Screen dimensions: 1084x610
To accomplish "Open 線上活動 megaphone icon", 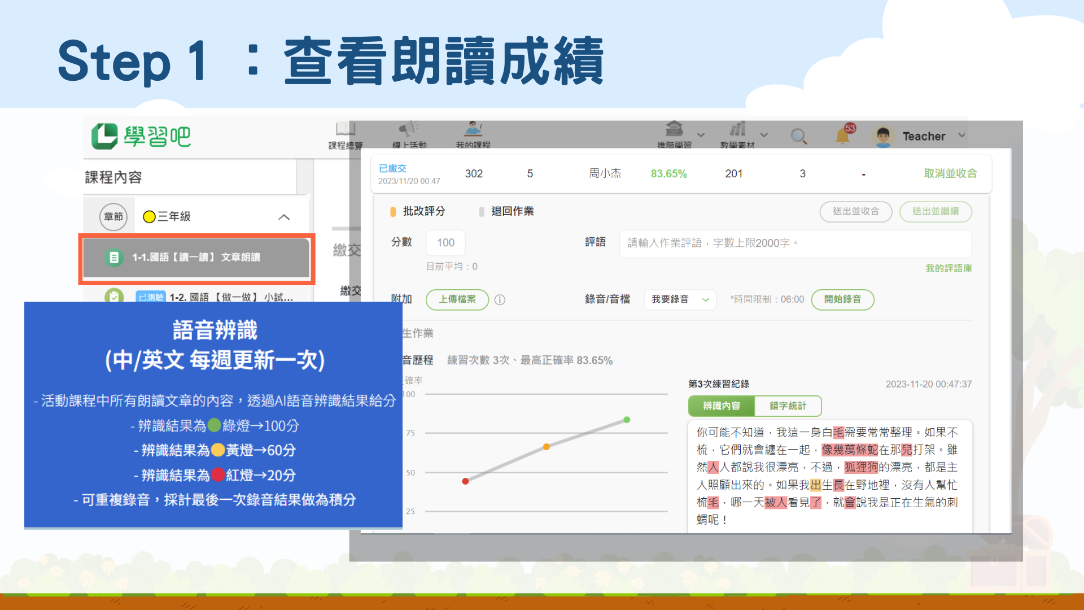I will (x=409, y=128).
